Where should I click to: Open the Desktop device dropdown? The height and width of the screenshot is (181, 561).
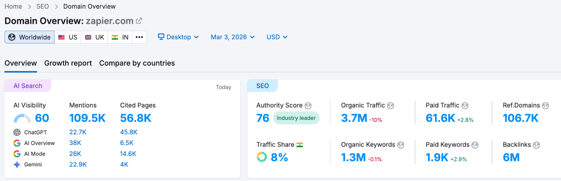tap(178, 37)
